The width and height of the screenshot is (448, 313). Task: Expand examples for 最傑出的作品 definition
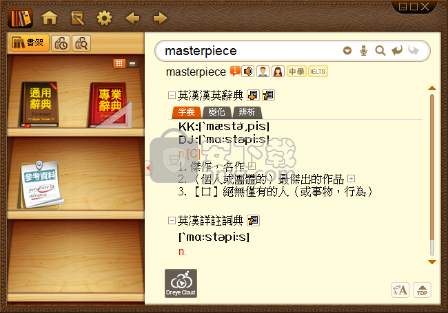click(351, 179)
